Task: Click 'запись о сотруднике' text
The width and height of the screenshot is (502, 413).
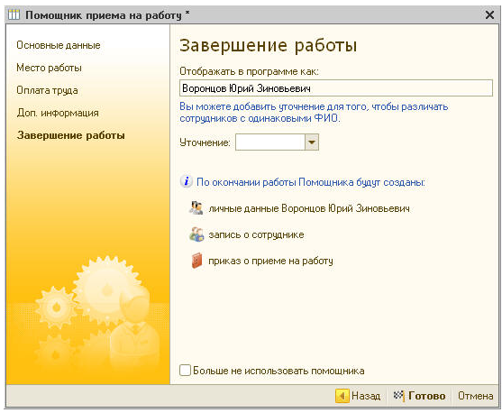Action: click(x=256, y=234)
